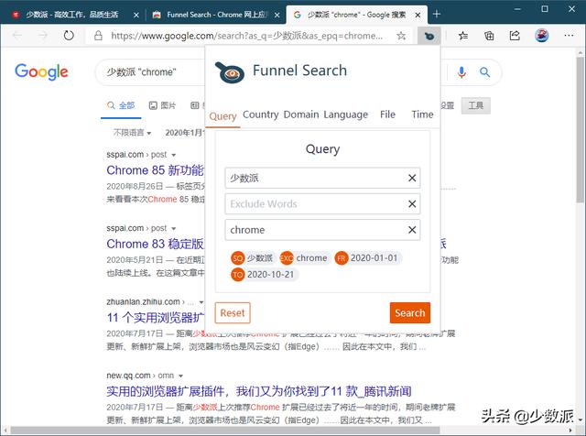The width and height of the screenshot is (586, 436).
Task: Open a new browser tab with plus
Action: coord(436,15)
